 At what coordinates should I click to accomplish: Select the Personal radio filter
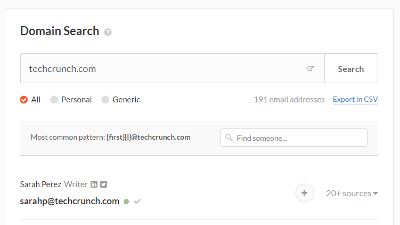click(x=54, y=100)
